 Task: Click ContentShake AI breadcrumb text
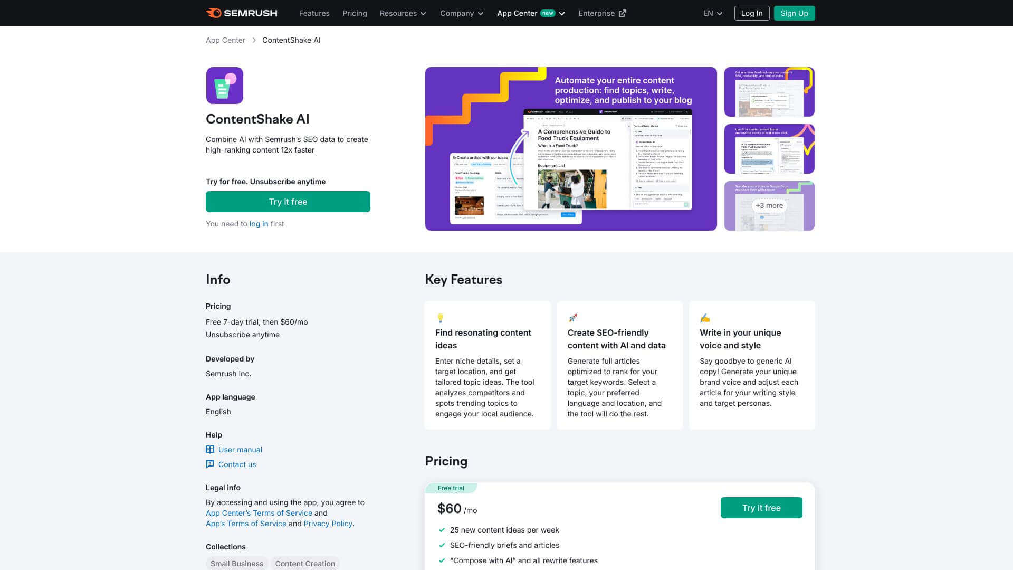pos(291,40)
